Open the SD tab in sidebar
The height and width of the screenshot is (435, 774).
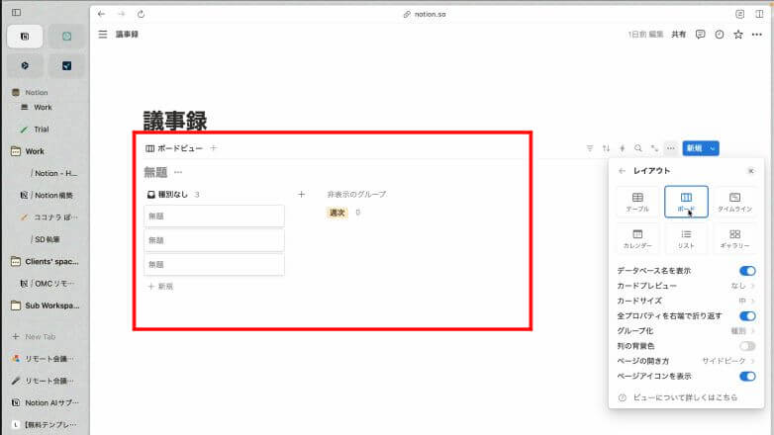(47, 239)
